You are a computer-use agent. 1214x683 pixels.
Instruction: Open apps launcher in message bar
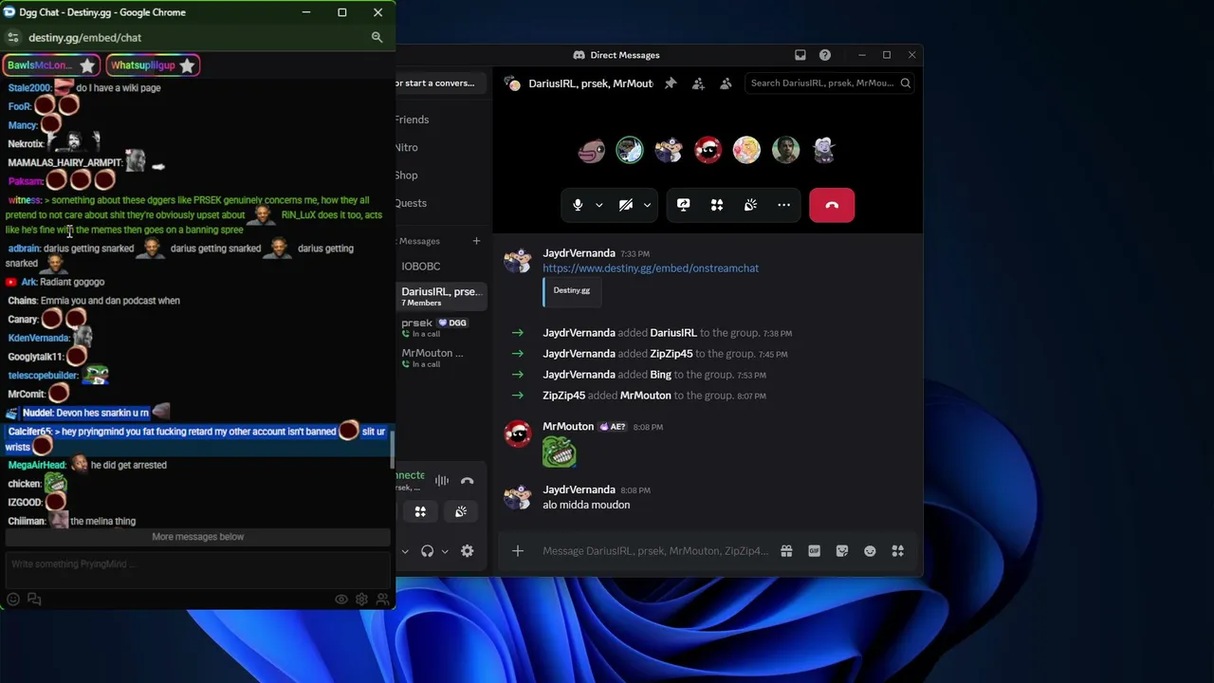tap(898, 551)
